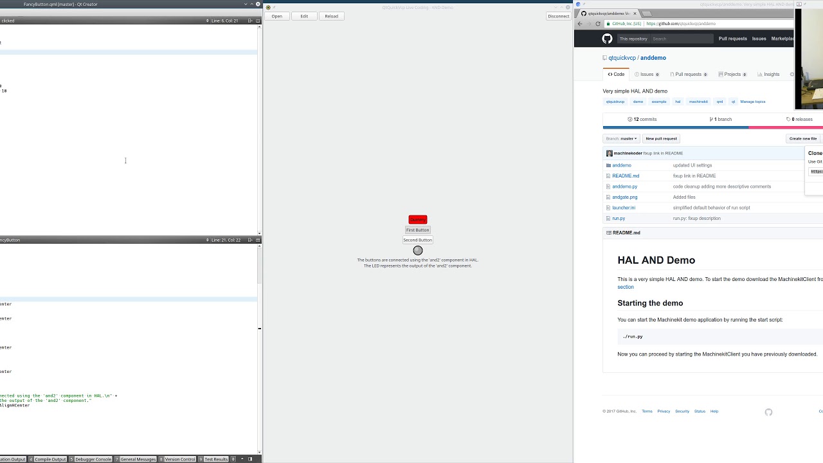Click the red dummy button in demo
This screenshot has height=463, width=823.
(x=418, y=220)
